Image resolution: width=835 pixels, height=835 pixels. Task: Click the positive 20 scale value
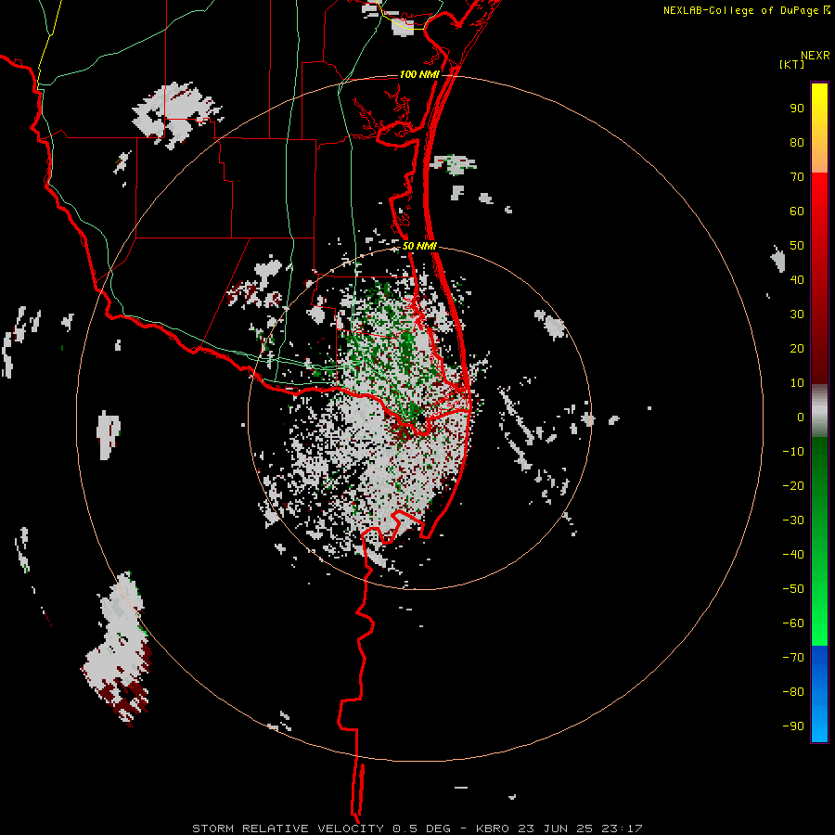pyautogui.click(x=797, y=348)
